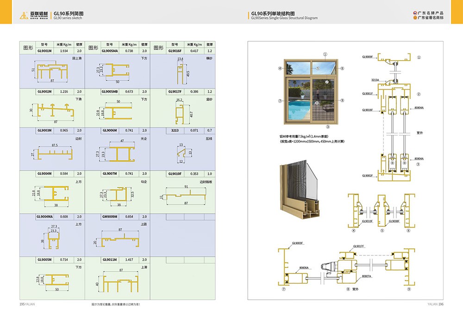Select the weight value 0.608
Viewport: 463px width, 316px height.
click(x=64, y=217)
